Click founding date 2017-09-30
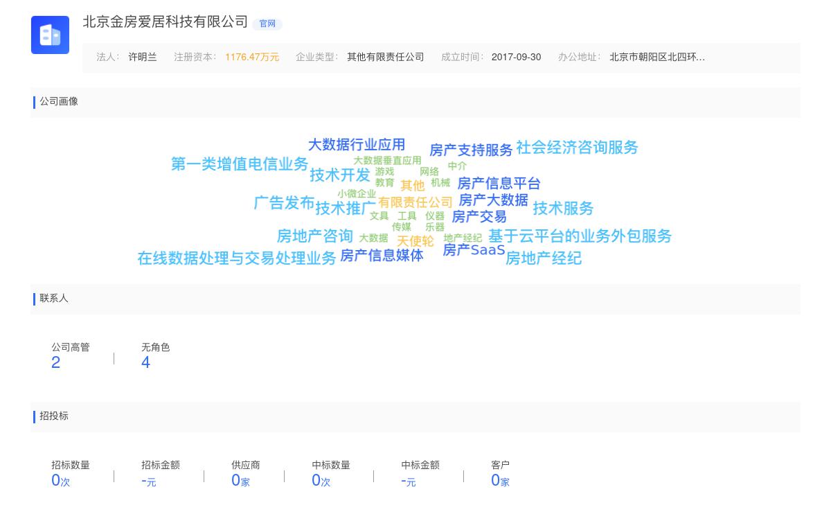Image resolution: width=831 pixels, height=521 pixels. click(517, 58)
